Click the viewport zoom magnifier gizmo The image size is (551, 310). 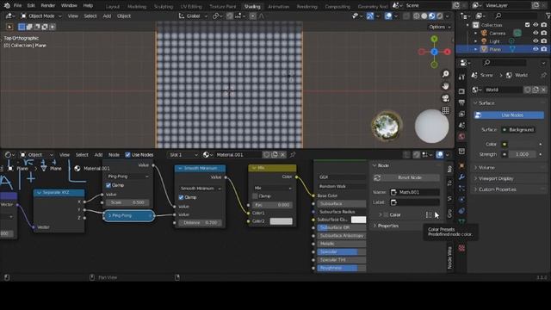pos(446,74)
